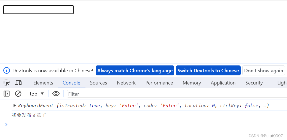
Task: Create live expression via eye icon
Action: click(56, 94)
